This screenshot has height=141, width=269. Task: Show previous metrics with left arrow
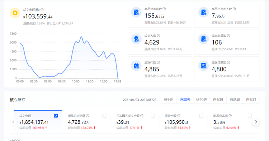pyautogui.click(x=13, y=122)
